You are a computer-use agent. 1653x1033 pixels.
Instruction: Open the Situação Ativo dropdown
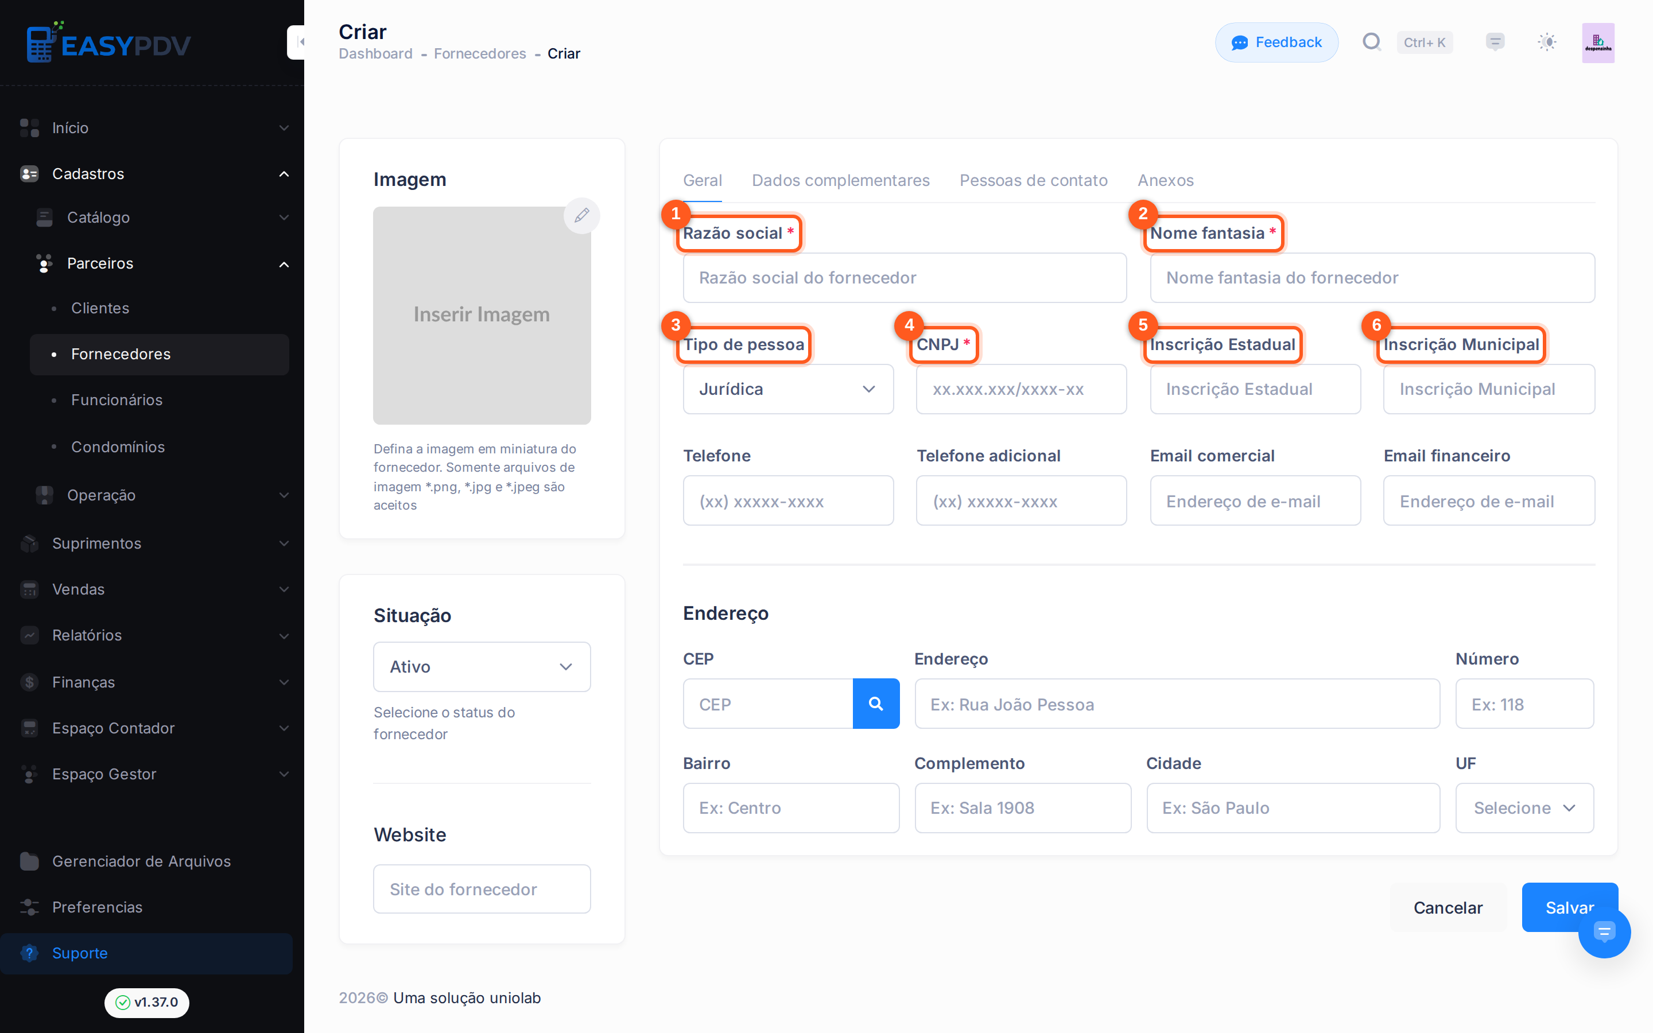coord(482,667)
